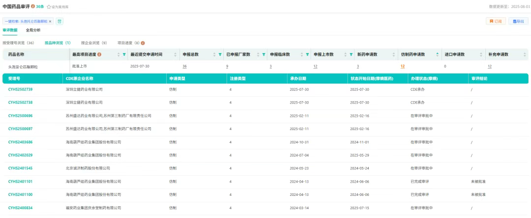Click the filter funnel icon in 申报临床数 column
531x218 pixels.
308,54
